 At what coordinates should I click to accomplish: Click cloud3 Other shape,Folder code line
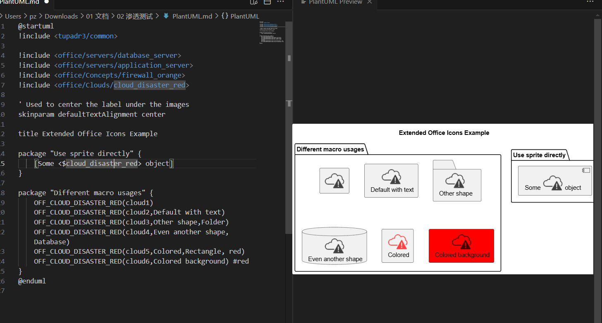[x=131, y=222]
